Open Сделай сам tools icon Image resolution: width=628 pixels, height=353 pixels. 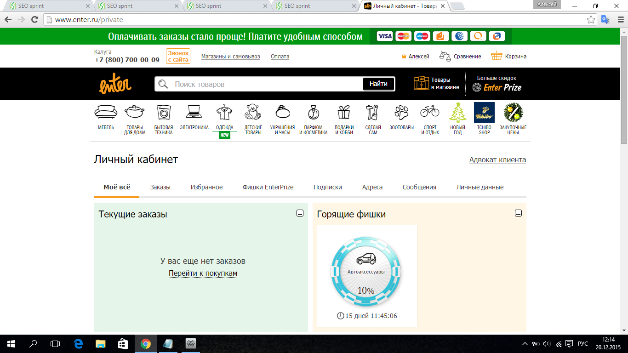[x=372, y=112]
